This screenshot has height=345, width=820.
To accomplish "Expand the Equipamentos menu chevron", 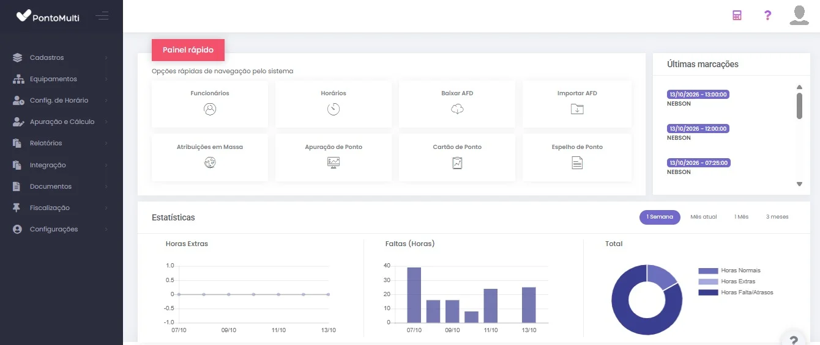I will coord(106,79).
